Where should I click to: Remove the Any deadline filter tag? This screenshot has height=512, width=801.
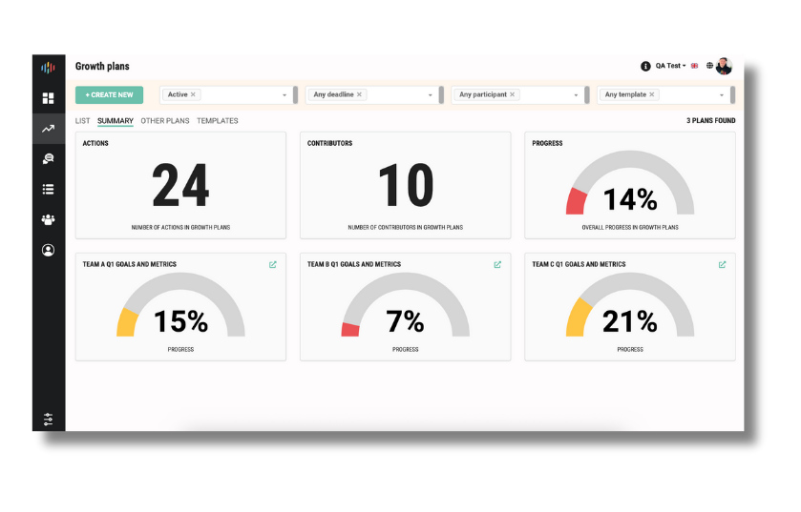[359, 94]
